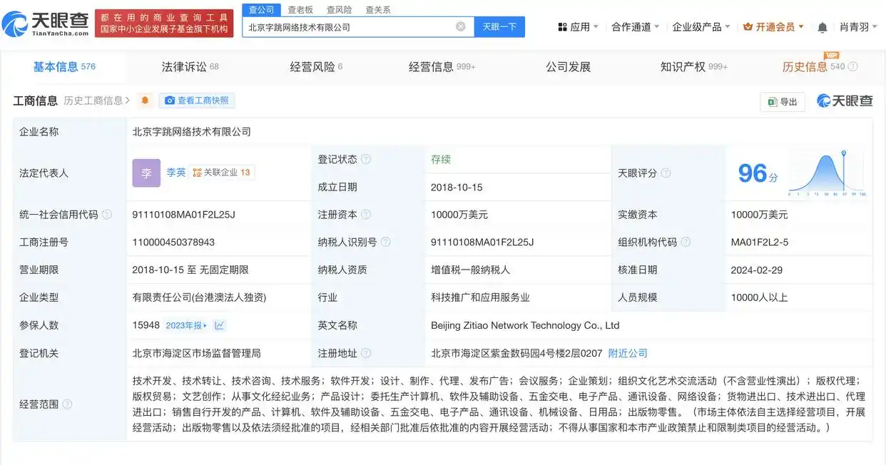Click the notification bell in top right

[824, 26]
